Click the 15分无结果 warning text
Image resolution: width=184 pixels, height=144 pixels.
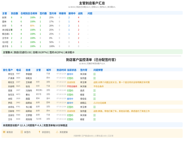pos(100,103)
